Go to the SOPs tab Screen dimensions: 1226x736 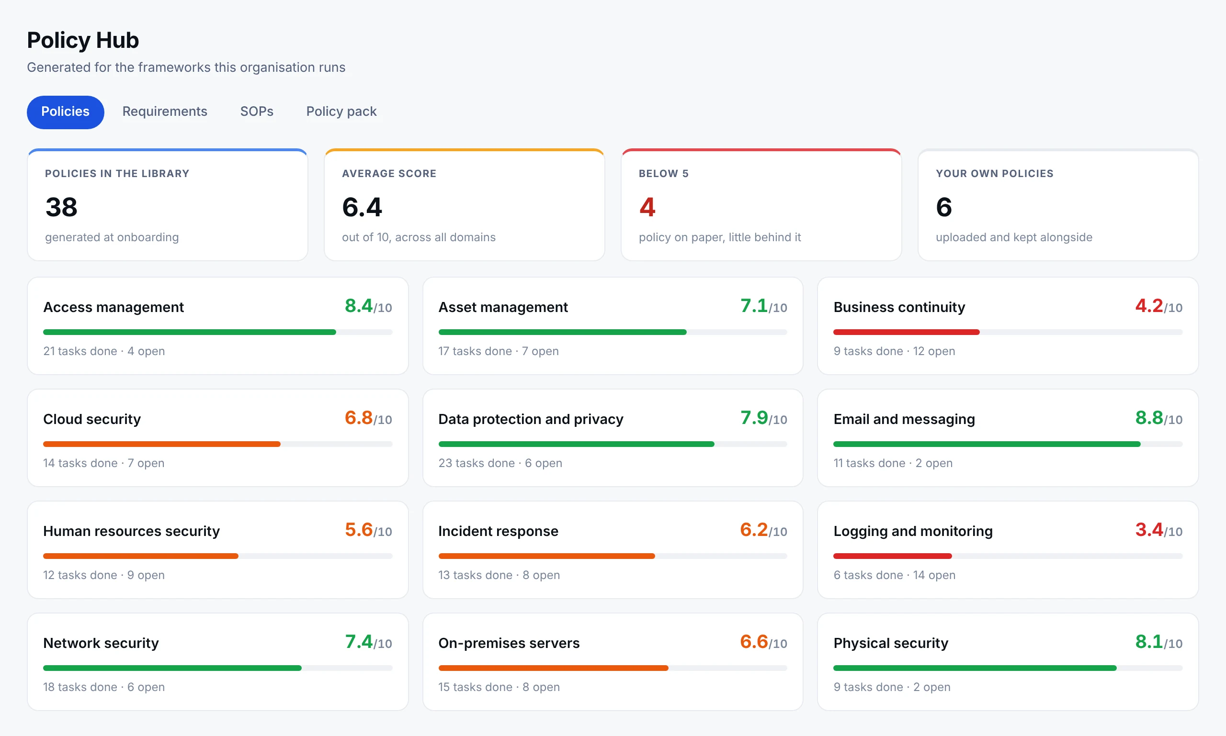[257, 112]
